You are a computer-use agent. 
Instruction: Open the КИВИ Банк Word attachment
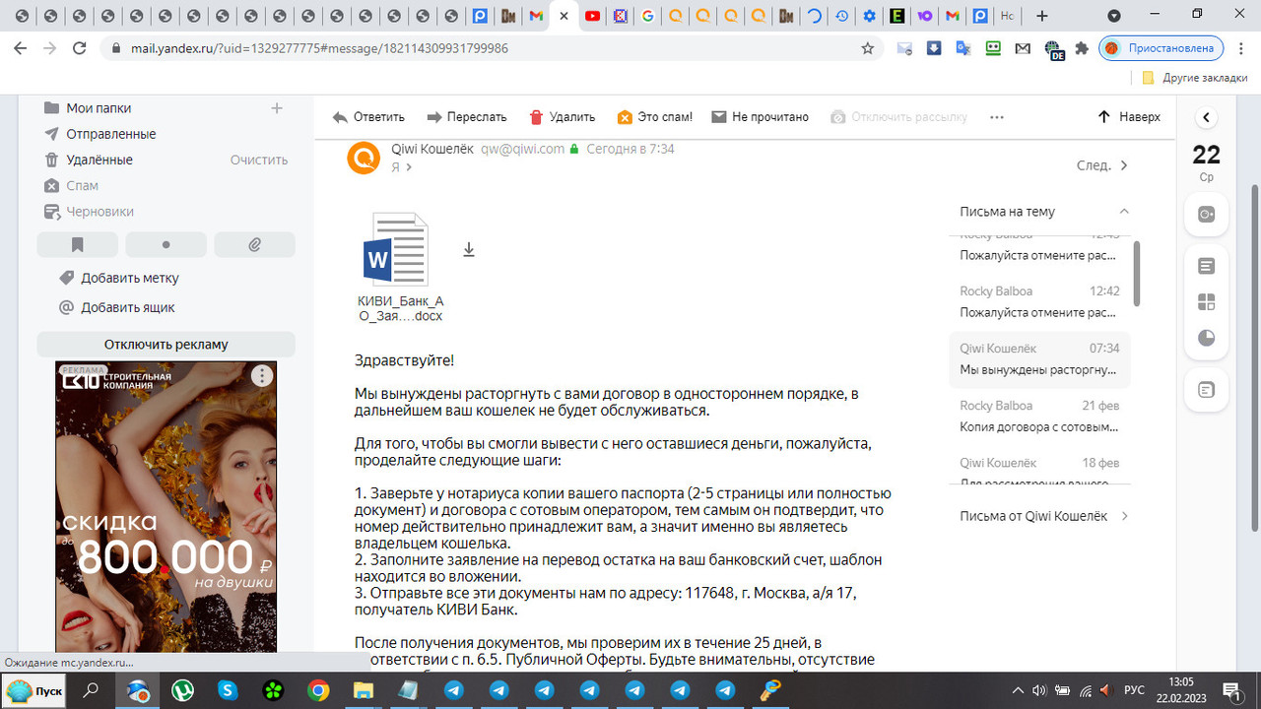point(396,250)
